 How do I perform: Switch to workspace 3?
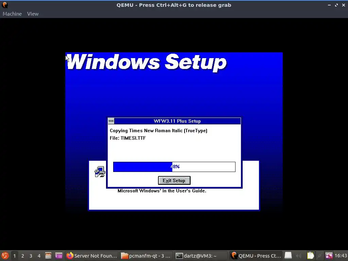[x=31, y=256]
